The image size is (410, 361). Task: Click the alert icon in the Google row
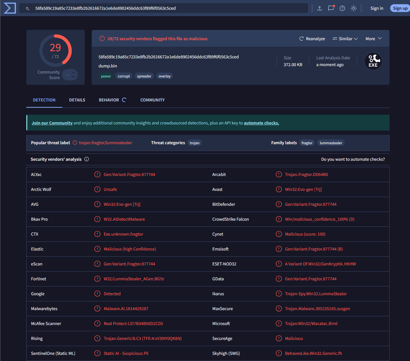tap(97, 294)
